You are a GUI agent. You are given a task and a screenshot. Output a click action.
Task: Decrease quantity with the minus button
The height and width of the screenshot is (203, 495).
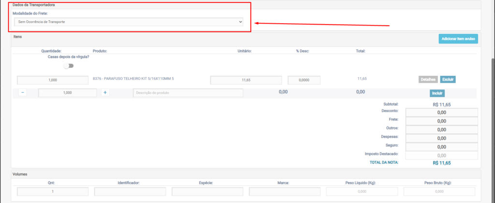23,92
